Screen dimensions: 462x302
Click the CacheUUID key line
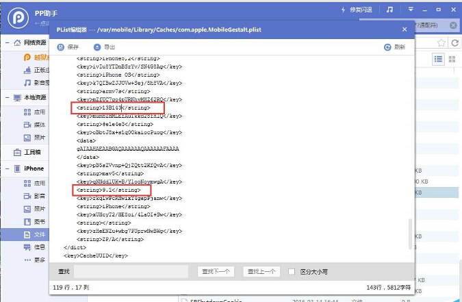click(96, 255)
